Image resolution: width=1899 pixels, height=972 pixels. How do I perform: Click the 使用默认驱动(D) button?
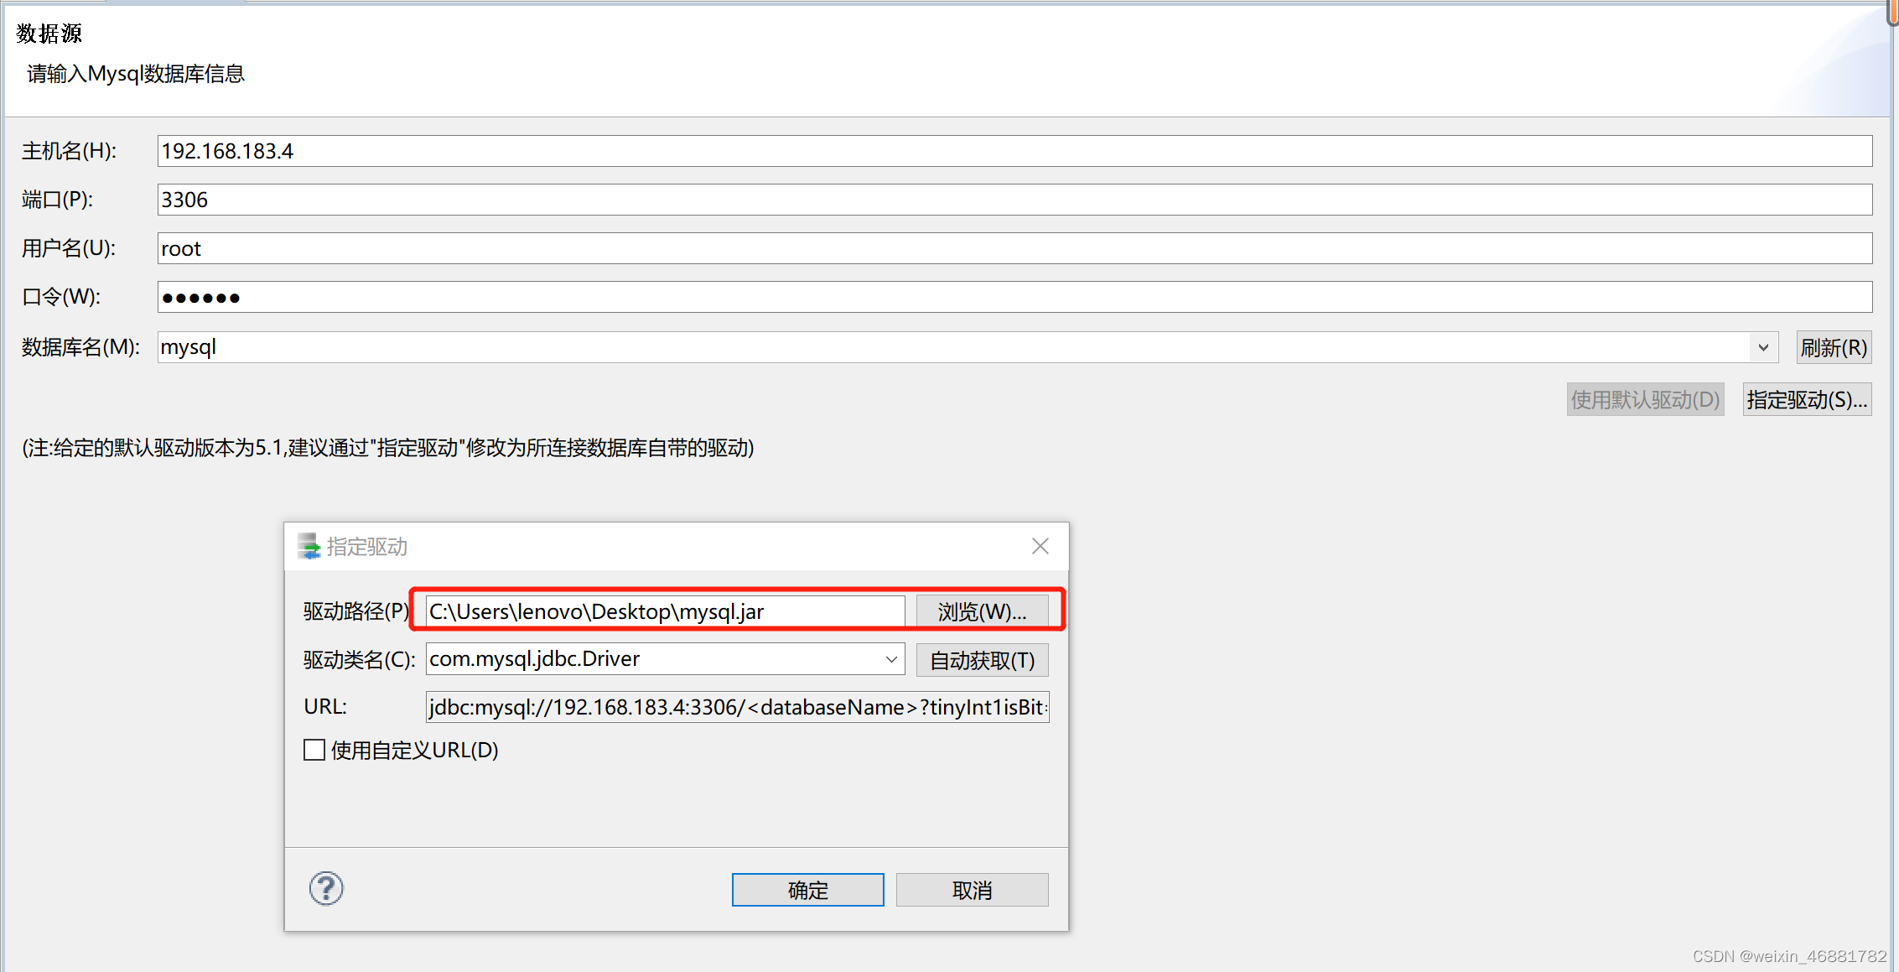[x=1645, y=399]
